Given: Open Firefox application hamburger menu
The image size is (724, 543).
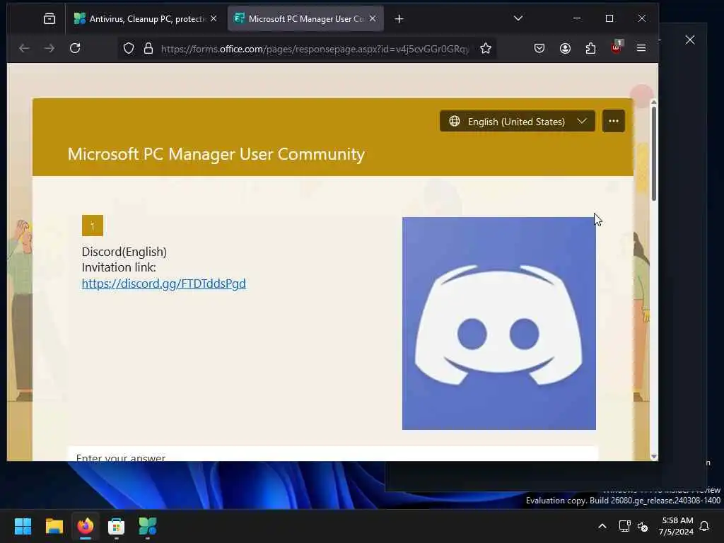Looking at the screenshot, I should [641, 48].
